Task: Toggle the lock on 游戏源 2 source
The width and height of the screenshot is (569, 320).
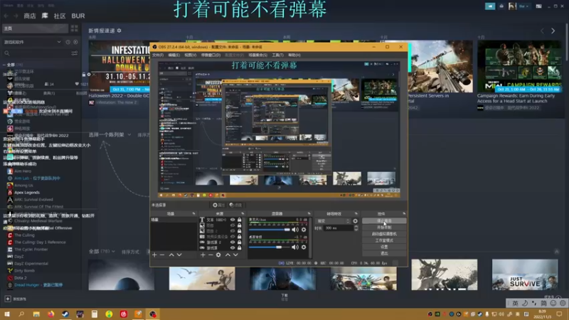Action: 239,242
